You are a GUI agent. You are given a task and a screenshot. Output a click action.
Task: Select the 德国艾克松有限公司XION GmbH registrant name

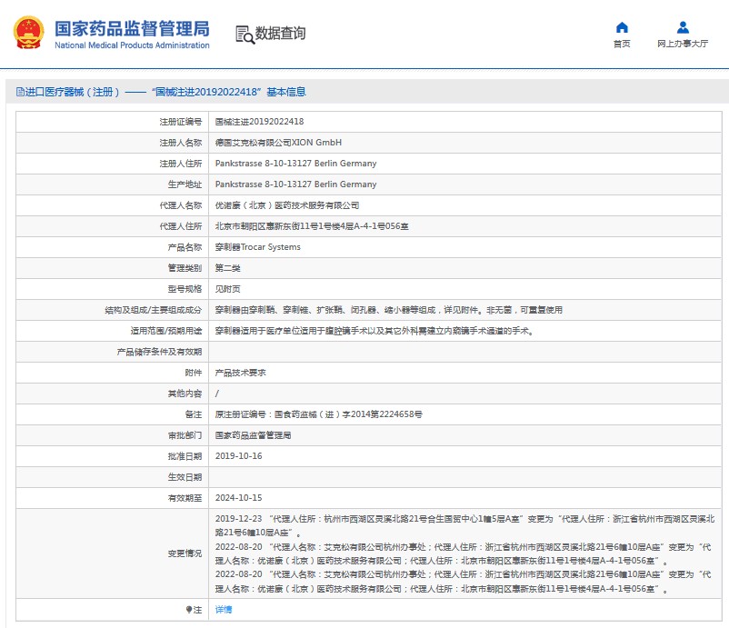pyautogui.click(x=278, y=143)
